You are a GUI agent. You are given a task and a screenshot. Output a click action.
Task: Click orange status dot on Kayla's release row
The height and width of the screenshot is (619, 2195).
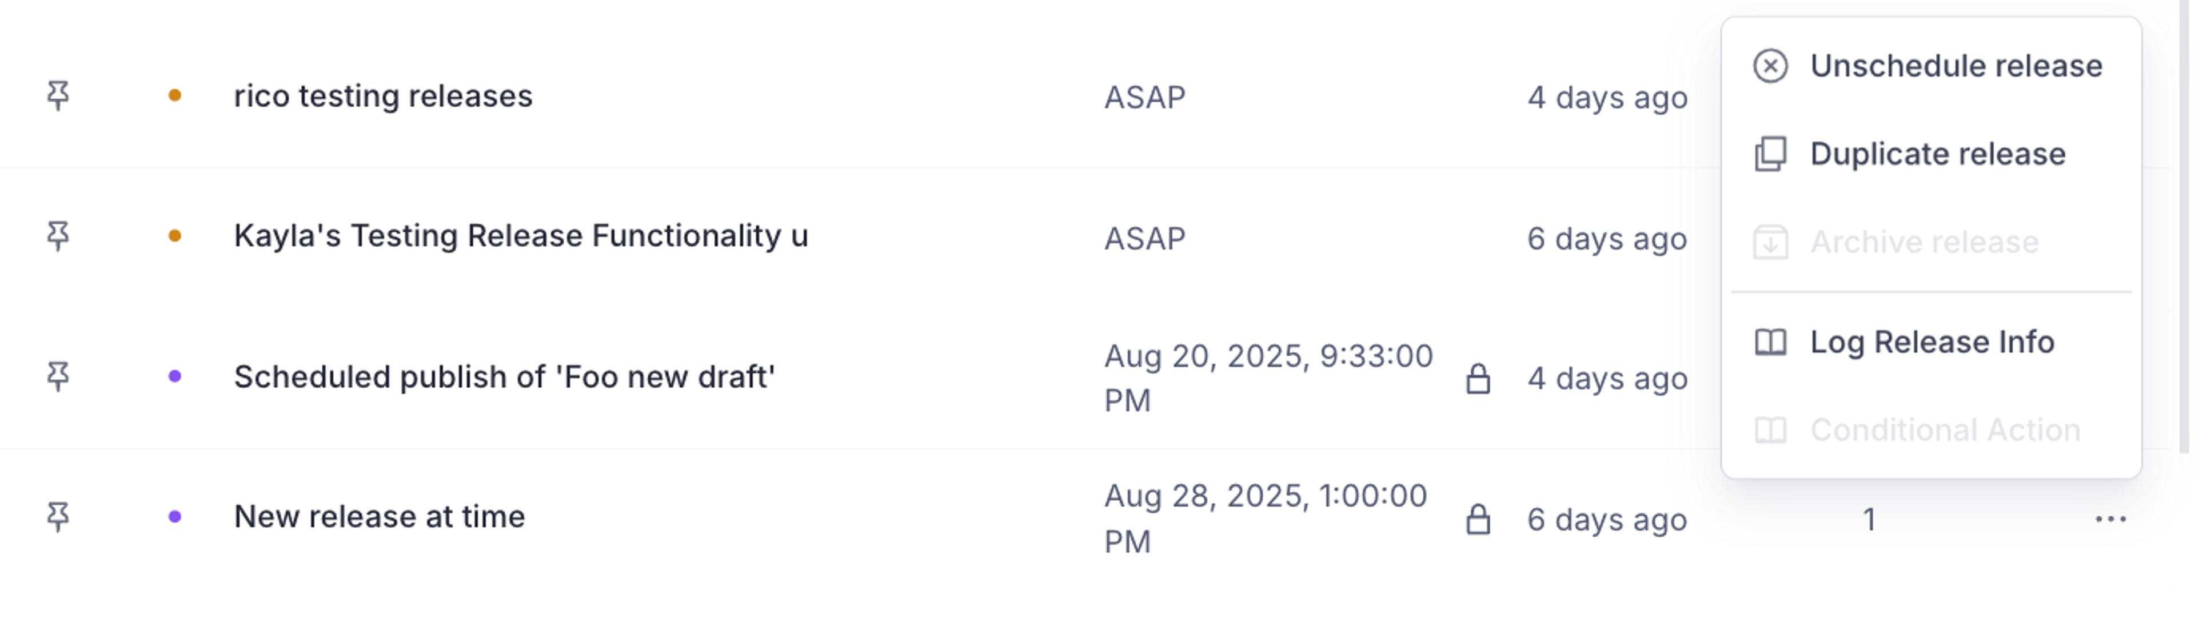tap(175, 236)
